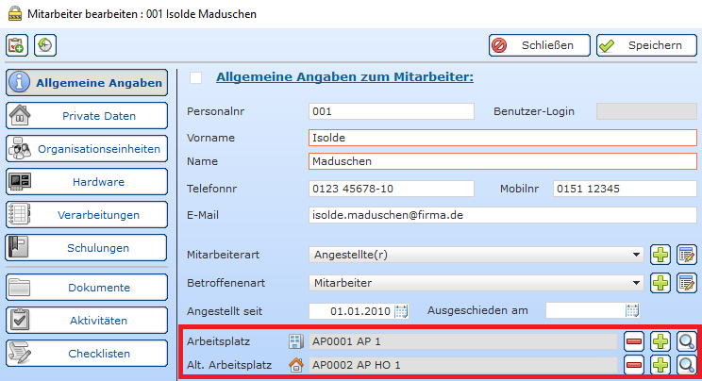Go to the Hardware section
702x381 pixels.
tap(87, 182)
